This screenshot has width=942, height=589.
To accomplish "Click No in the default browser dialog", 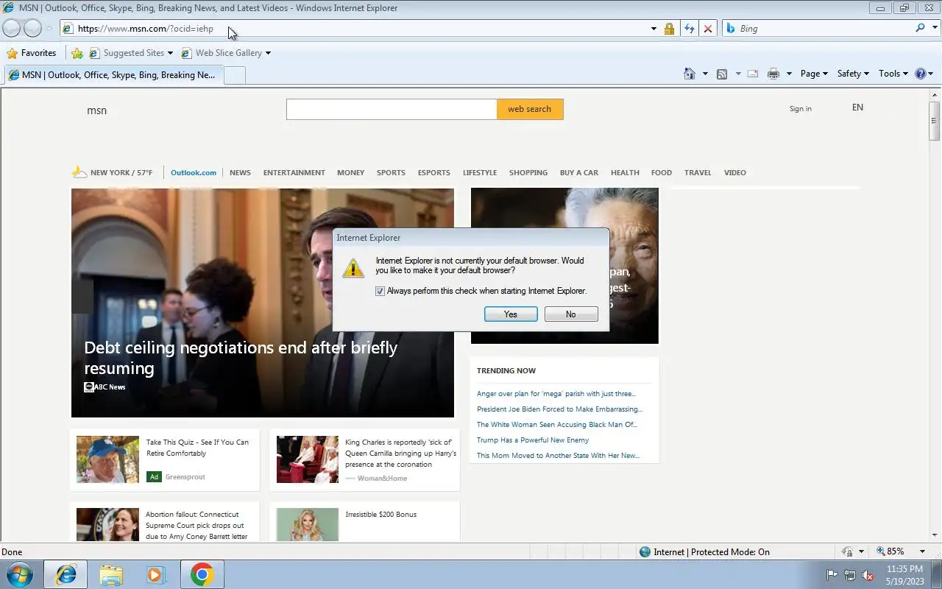I will click(x=571, y=314).
